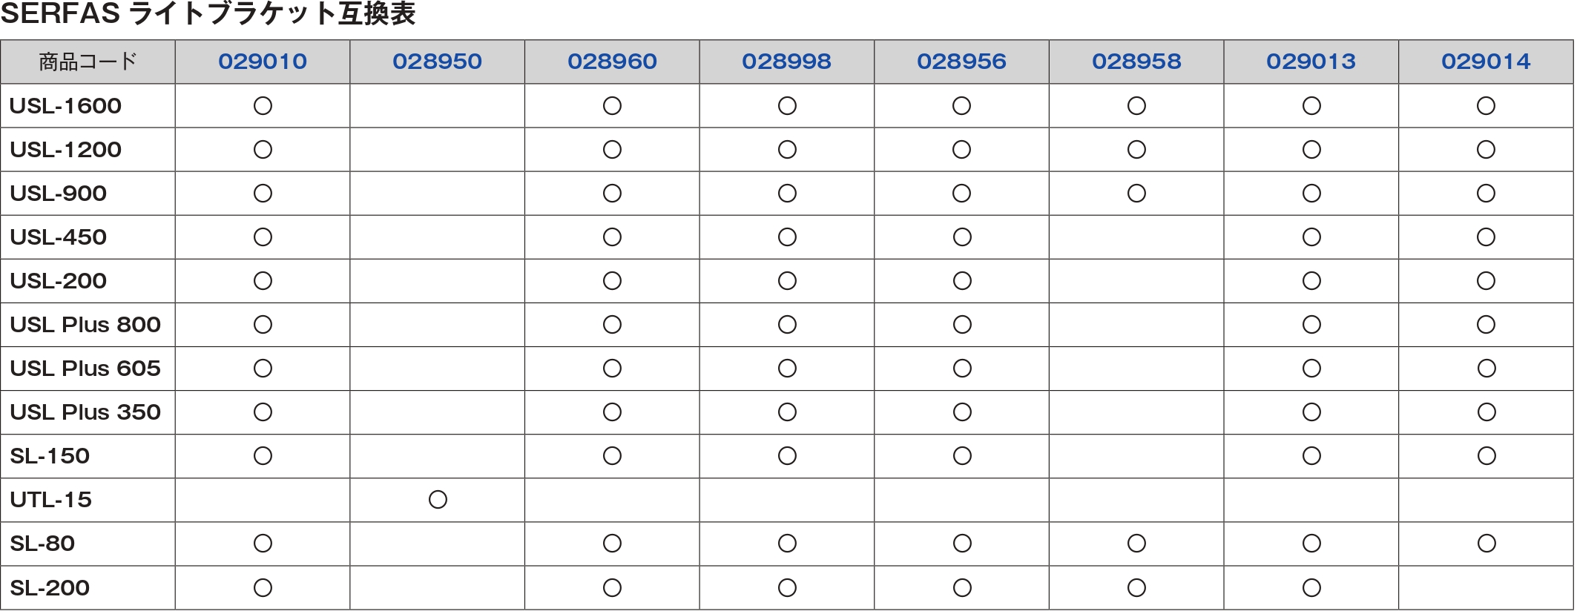Open the 029010 product code link
1577x614 pixels.
pos(263,62)
